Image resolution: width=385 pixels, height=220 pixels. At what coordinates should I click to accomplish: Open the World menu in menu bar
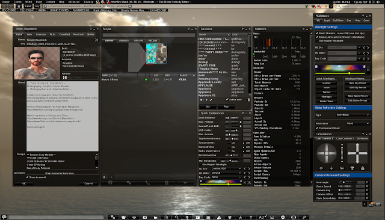(x=28, y=2)
